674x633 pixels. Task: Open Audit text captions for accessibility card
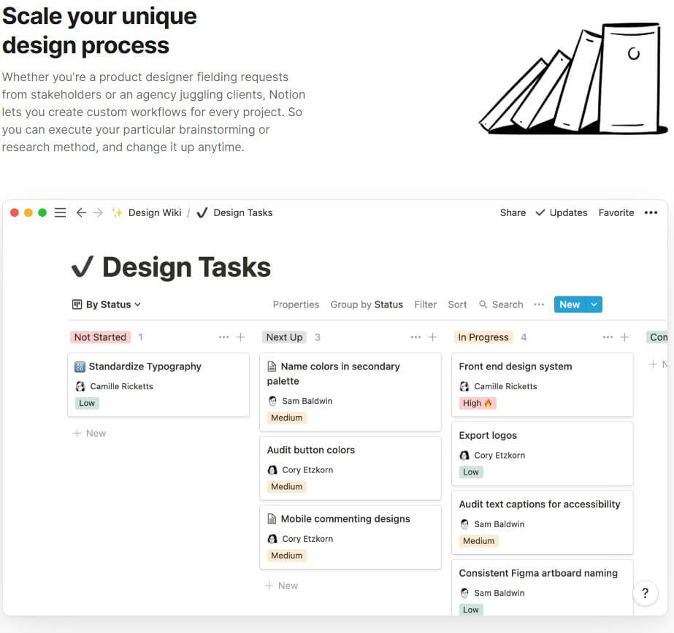542,523
